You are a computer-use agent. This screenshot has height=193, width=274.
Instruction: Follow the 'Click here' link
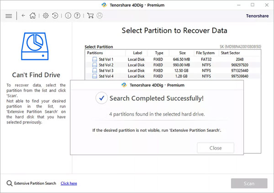(69, 183)
